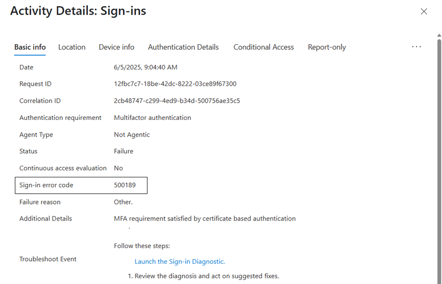Screen dimensions: 442x284
Task: Click the scrollbar up arrow
Action: [x=439, y=35]
